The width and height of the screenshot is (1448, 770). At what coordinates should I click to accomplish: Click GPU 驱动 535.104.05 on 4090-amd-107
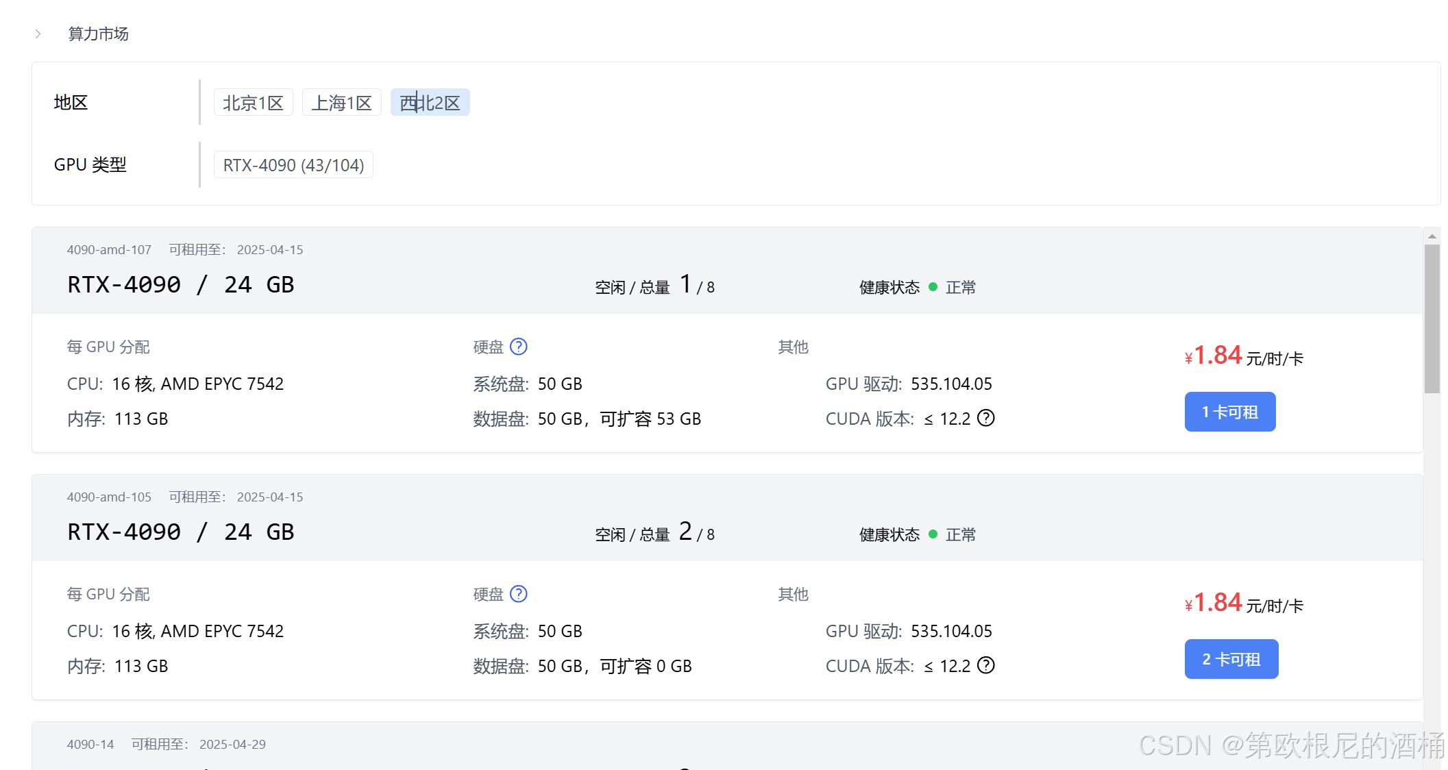(909, 384)
